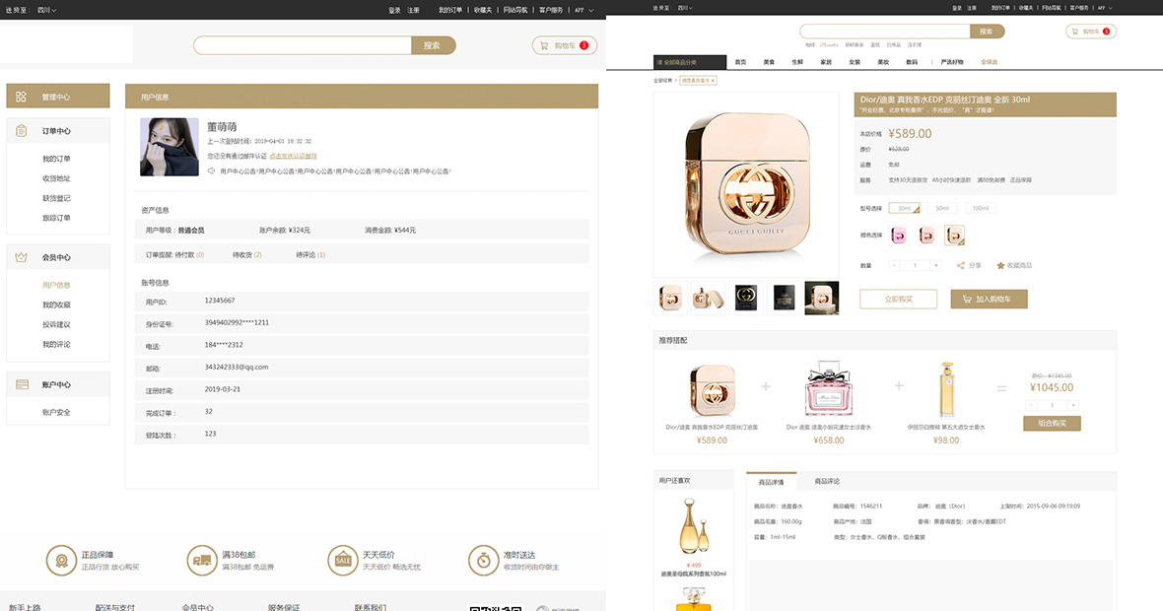The image size is (1163, 611).
Task: Choose the 50ml size option
Action: pos(942,208)
